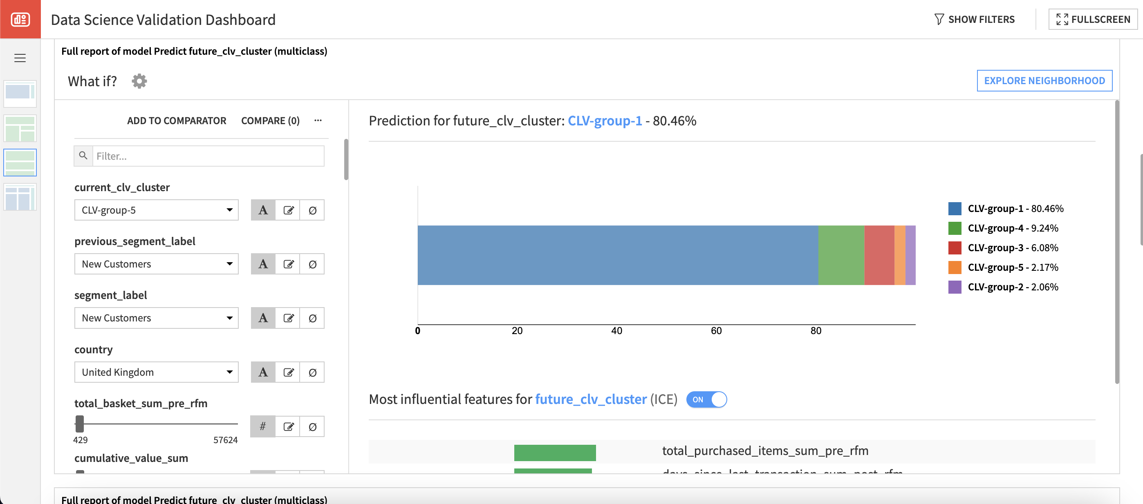This screenshot has height=504, width=1143.
Task: Click edit icon for current_clv_cluster
Action: (288, 210)
